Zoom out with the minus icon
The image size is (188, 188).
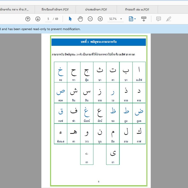90,19
